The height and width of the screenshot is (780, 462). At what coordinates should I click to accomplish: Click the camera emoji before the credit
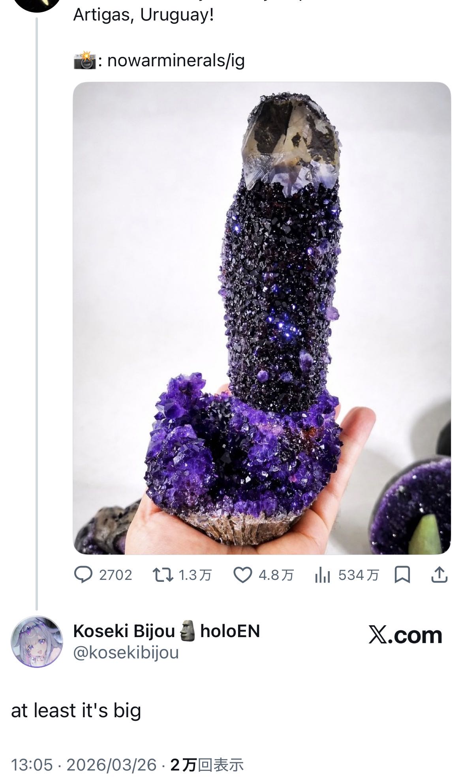click(x=85, y=60)
